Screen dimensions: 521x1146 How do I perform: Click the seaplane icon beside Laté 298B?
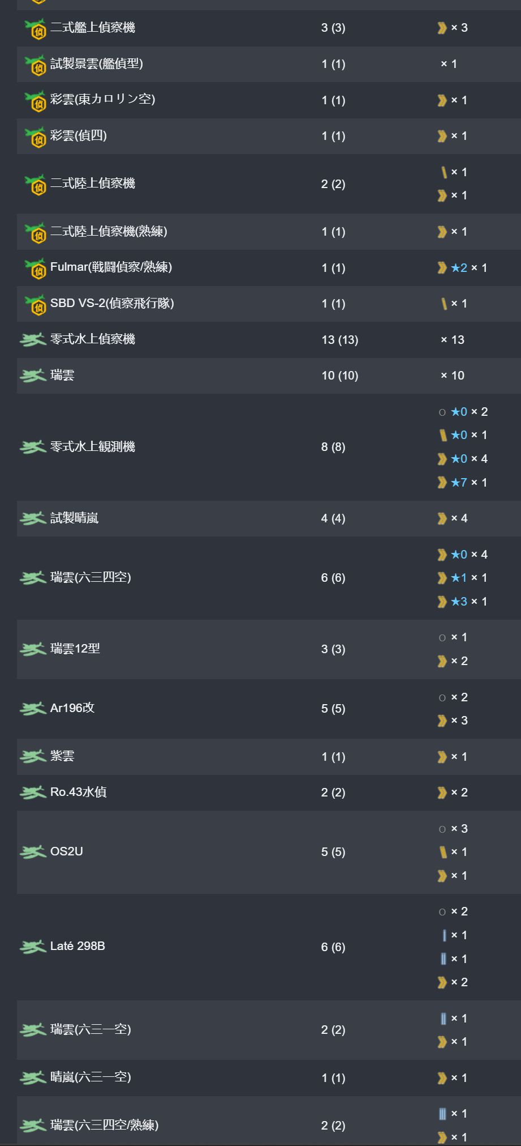[33, 947]
